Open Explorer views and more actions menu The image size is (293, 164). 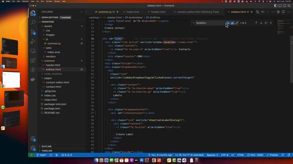point(81,12)
